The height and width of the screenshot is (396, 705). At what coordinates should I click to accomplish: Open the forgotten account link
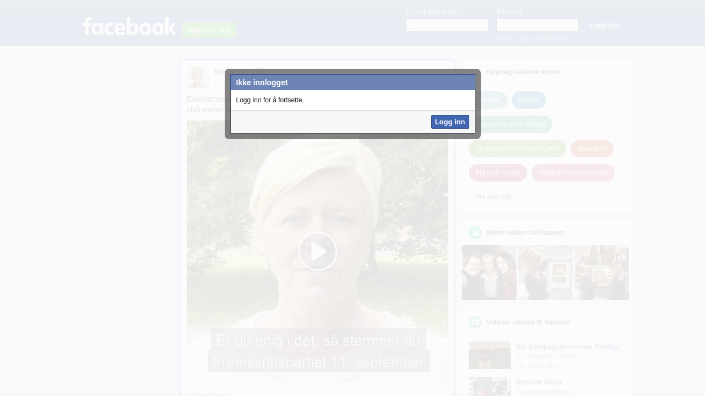pyautogui.click(x=535, y=38)
